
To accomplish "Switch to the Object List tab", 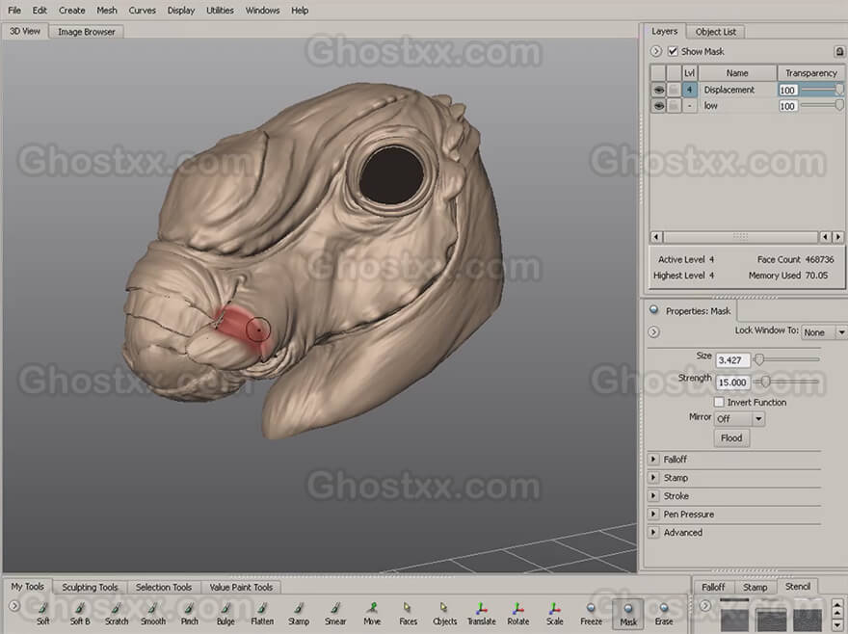I will (715, 32).
